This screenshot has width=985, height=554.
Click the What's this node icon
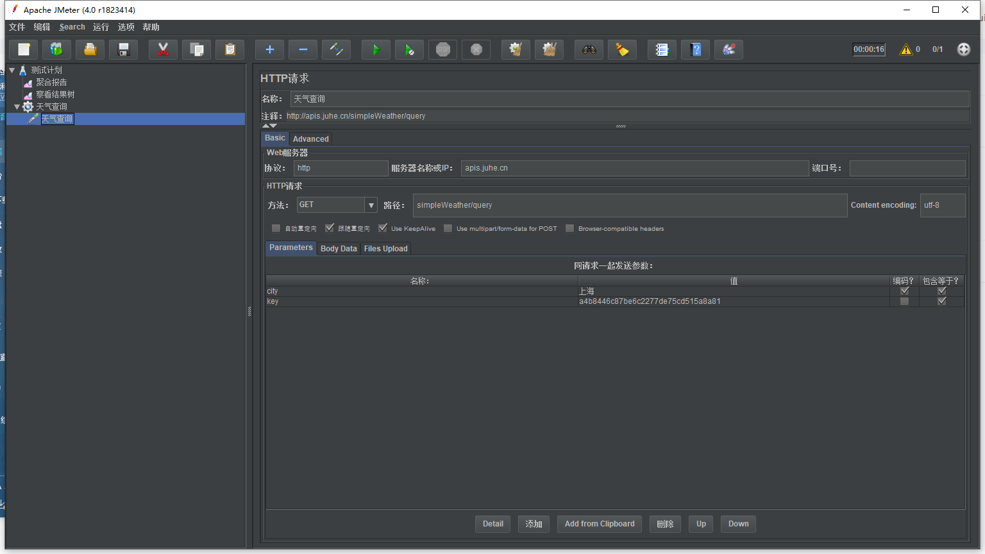click(729, 49)
